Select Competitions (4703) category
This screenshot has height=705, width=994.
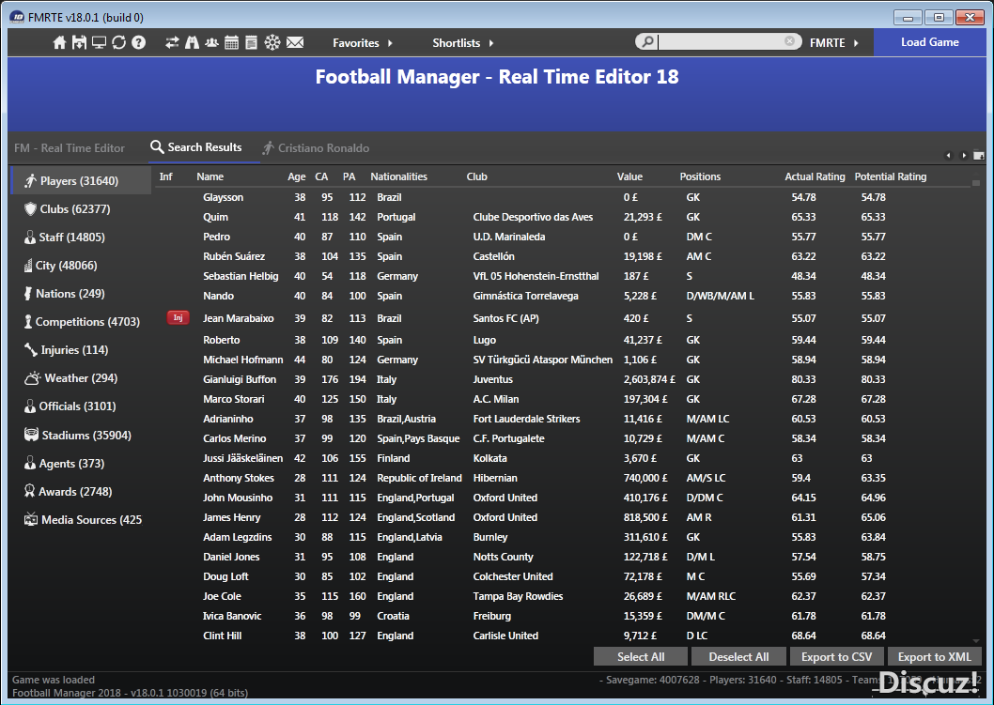pyautogui.click(x=81, y=322)
